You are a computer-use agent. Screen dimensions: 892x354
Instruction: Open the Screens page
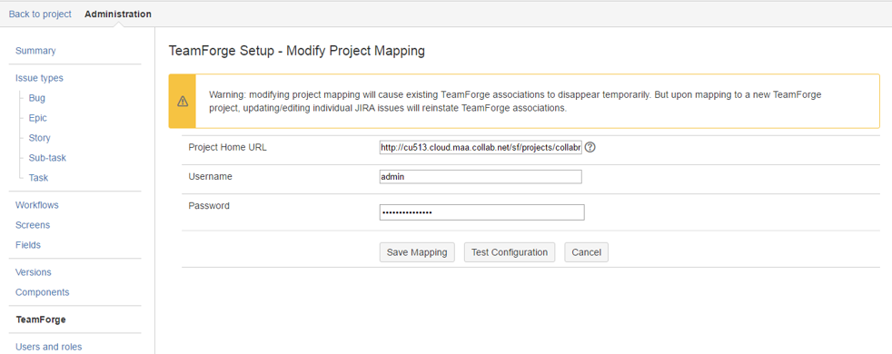point(33,224)
